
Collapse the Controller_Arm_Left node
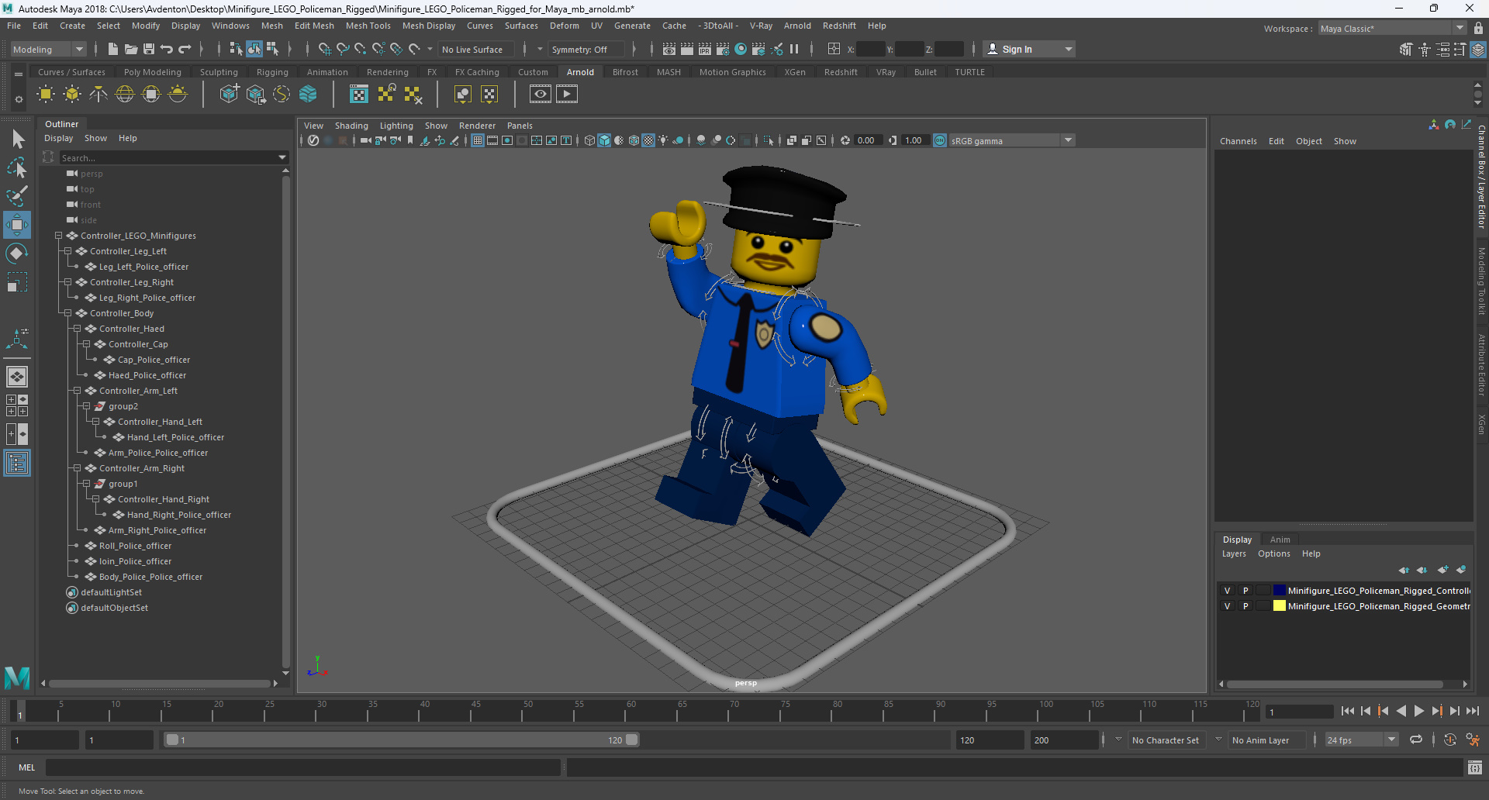[77, 391]
